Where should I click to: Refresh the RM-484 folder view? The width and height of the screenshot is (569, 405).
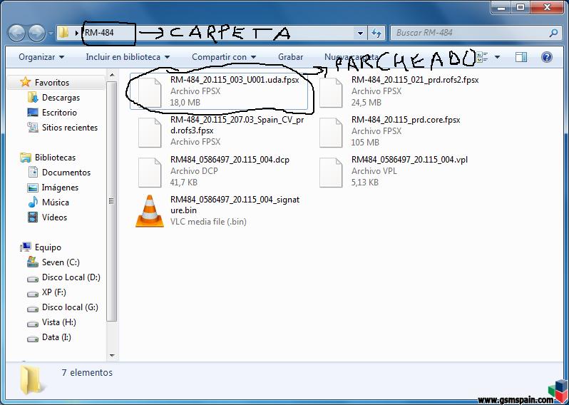click(x=376, y=34)
